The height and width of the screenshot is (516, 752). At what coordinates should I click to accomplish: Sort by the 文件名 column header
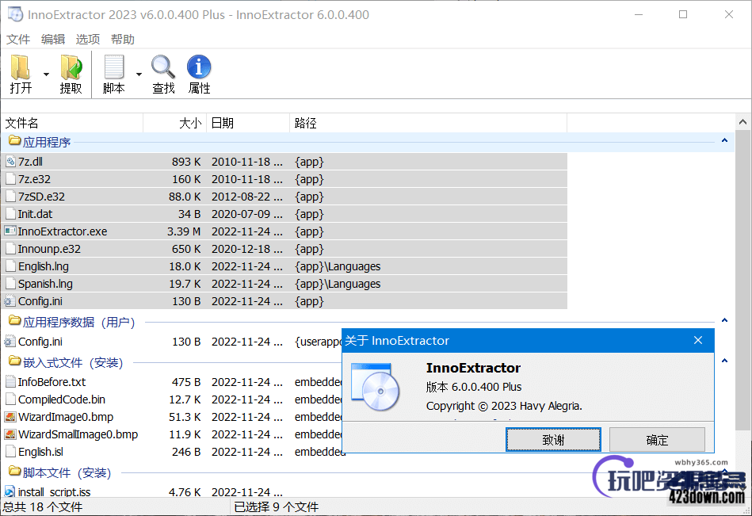point(72,123)
